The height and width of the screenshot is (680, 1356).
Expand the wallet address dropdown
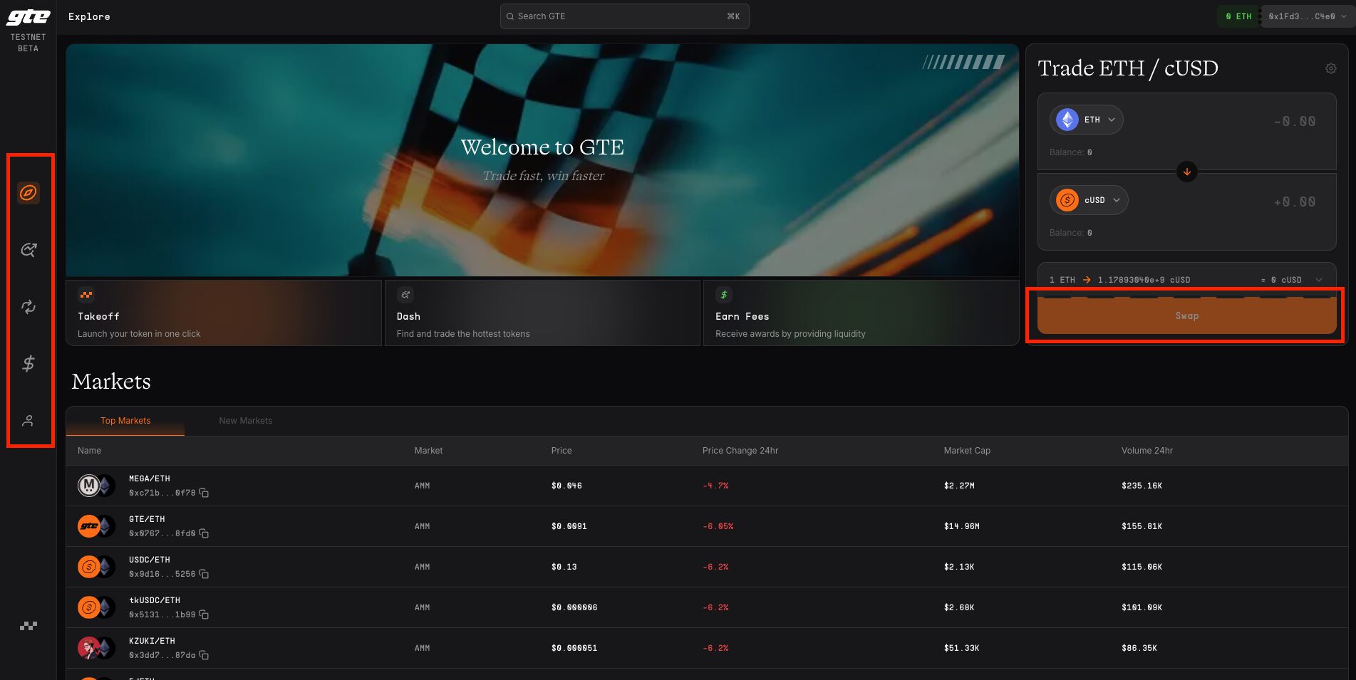(1308, 16)
